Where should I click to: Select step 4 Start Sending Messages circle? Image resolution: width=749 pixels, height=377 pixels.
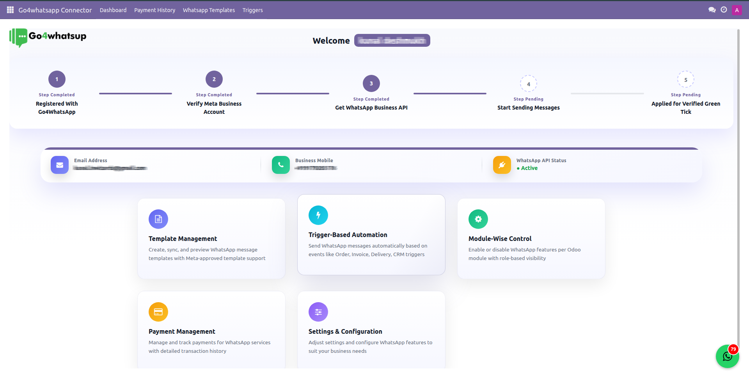528,84
